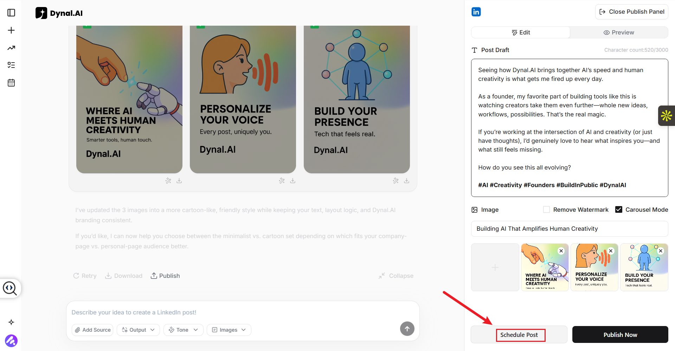Click Retry under the response

point(85,276)
